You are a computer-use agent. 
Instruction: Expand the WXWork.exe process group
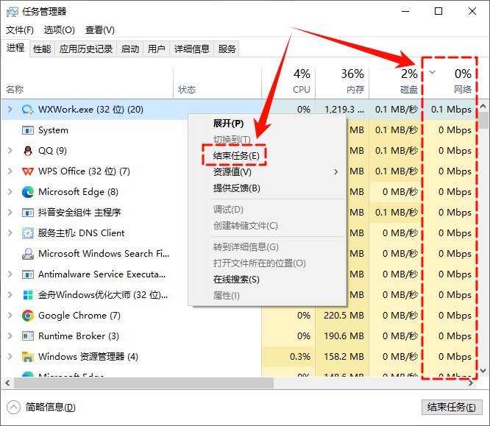point(10,110)
